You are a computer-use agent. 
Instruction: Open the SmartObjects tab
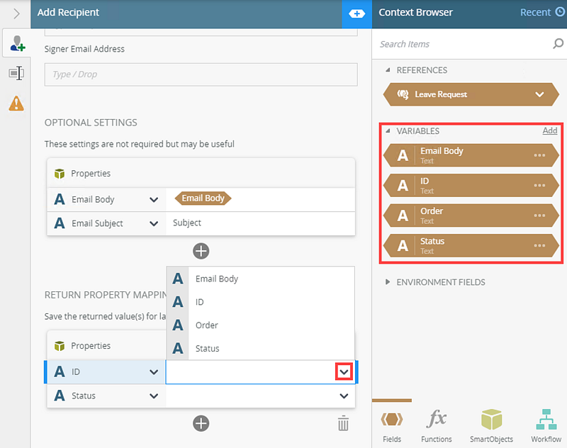(491, 425)
